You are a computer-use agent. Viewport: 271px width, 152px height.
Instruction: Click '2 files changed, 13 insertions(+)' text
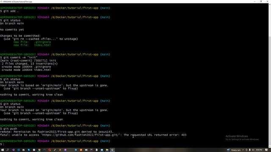coord(30,64)
